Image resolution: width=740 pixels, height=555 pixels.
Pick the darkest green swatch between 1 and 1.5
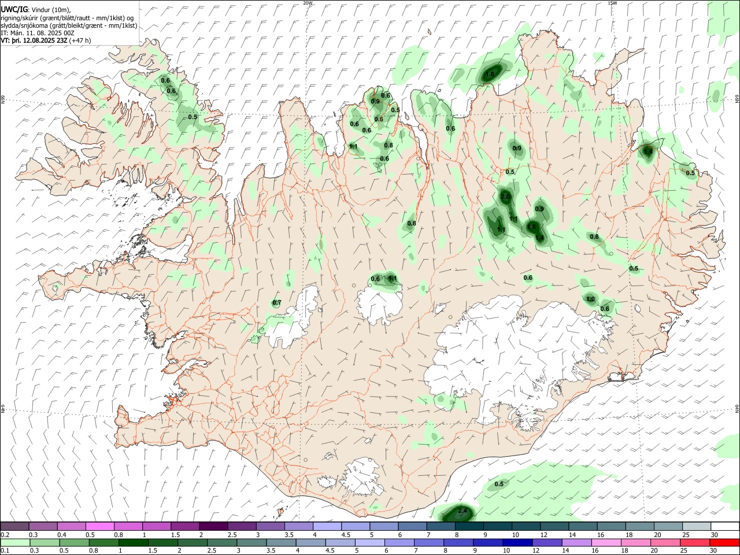point(133,542)
